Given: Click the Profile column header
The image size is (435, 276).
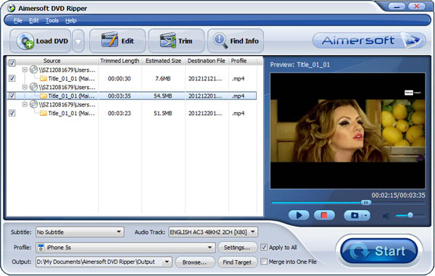Looking at the screenshot, I should click(x=239, y=61).
